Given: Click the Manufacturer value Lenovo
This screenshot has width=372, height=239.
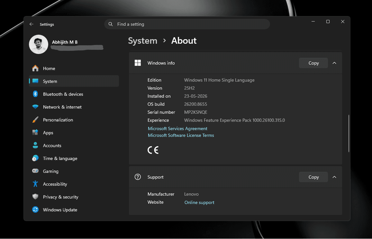Looking at the screenshot, I should [x=191, y=194].
